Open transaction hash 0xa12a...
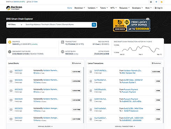Viewport: 171px width, 129px height. 100,118
